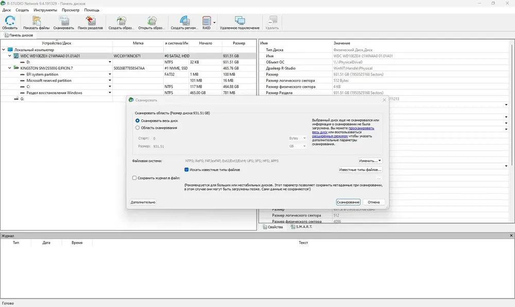Click the G: drive icon
515x307 pixels.
click(16, 99)
